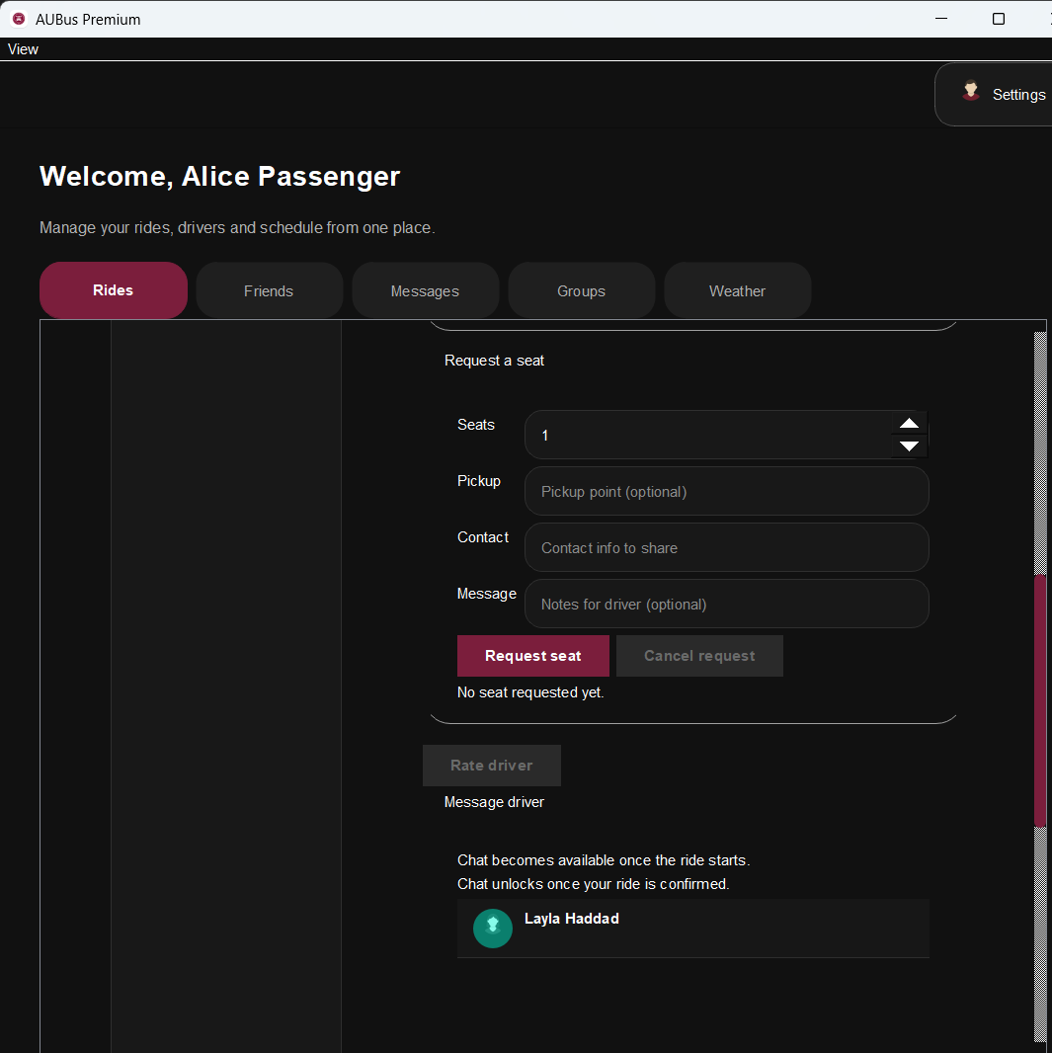Click 'Chat unlocks once your ride is confirmed.'
Image resolution: width=1052 pixels, height=1053 pixels.
pos(593,884)
